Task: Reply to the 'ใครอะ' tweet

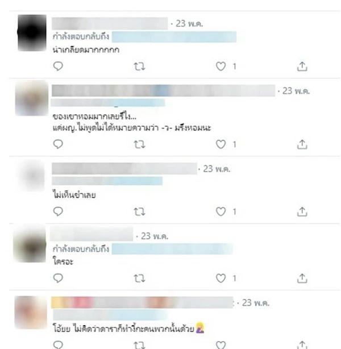Action: (58, 278)
